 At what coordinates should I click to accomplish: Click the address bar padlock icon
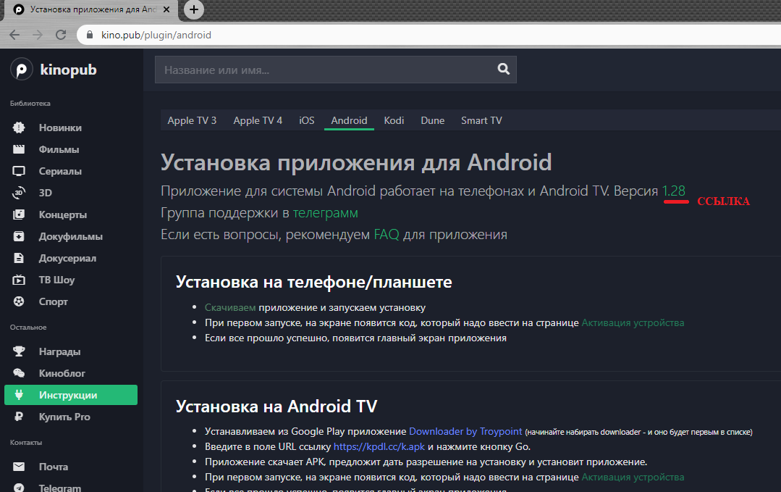90,35
